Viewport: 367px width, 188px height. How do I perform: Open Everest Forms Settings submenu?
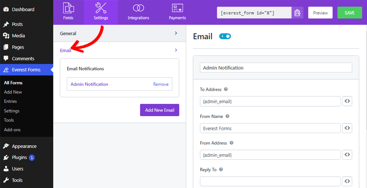12,111
